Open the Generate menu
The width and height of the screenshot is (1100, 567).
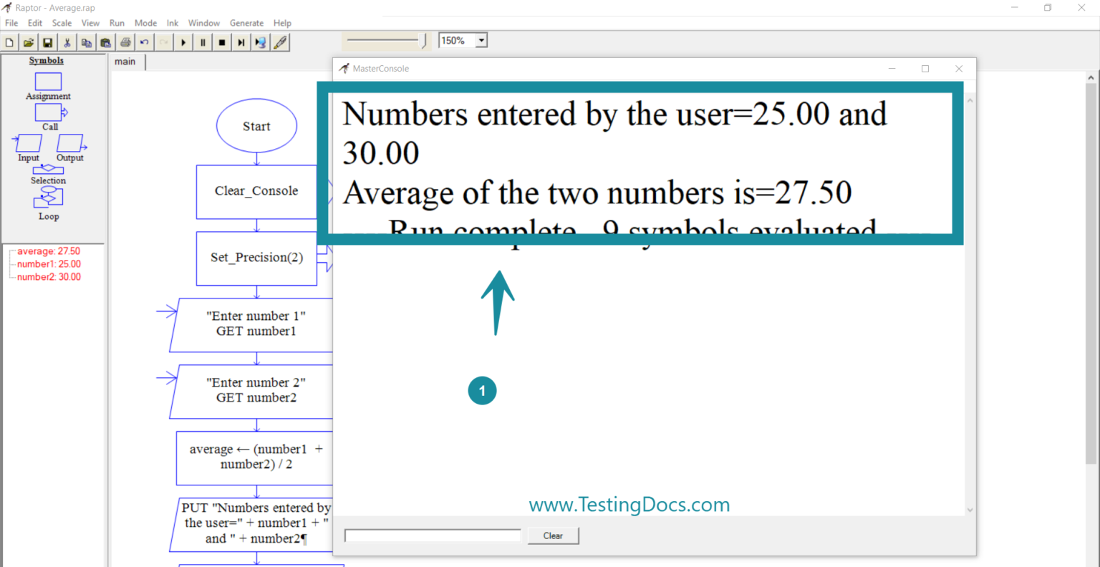point(246,22)
